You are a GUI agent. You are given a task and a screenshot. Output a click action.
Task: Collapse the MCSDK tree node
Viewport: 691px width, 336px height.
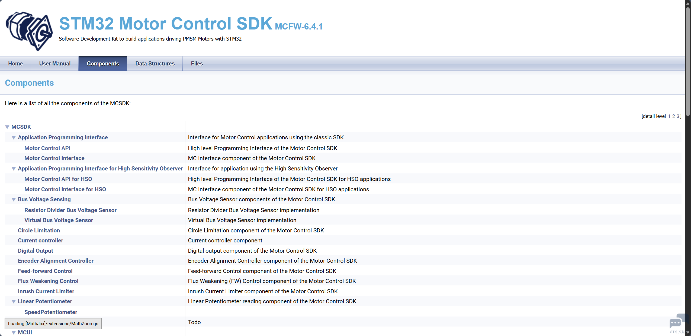pyautogui.click(x=7, y=127)
